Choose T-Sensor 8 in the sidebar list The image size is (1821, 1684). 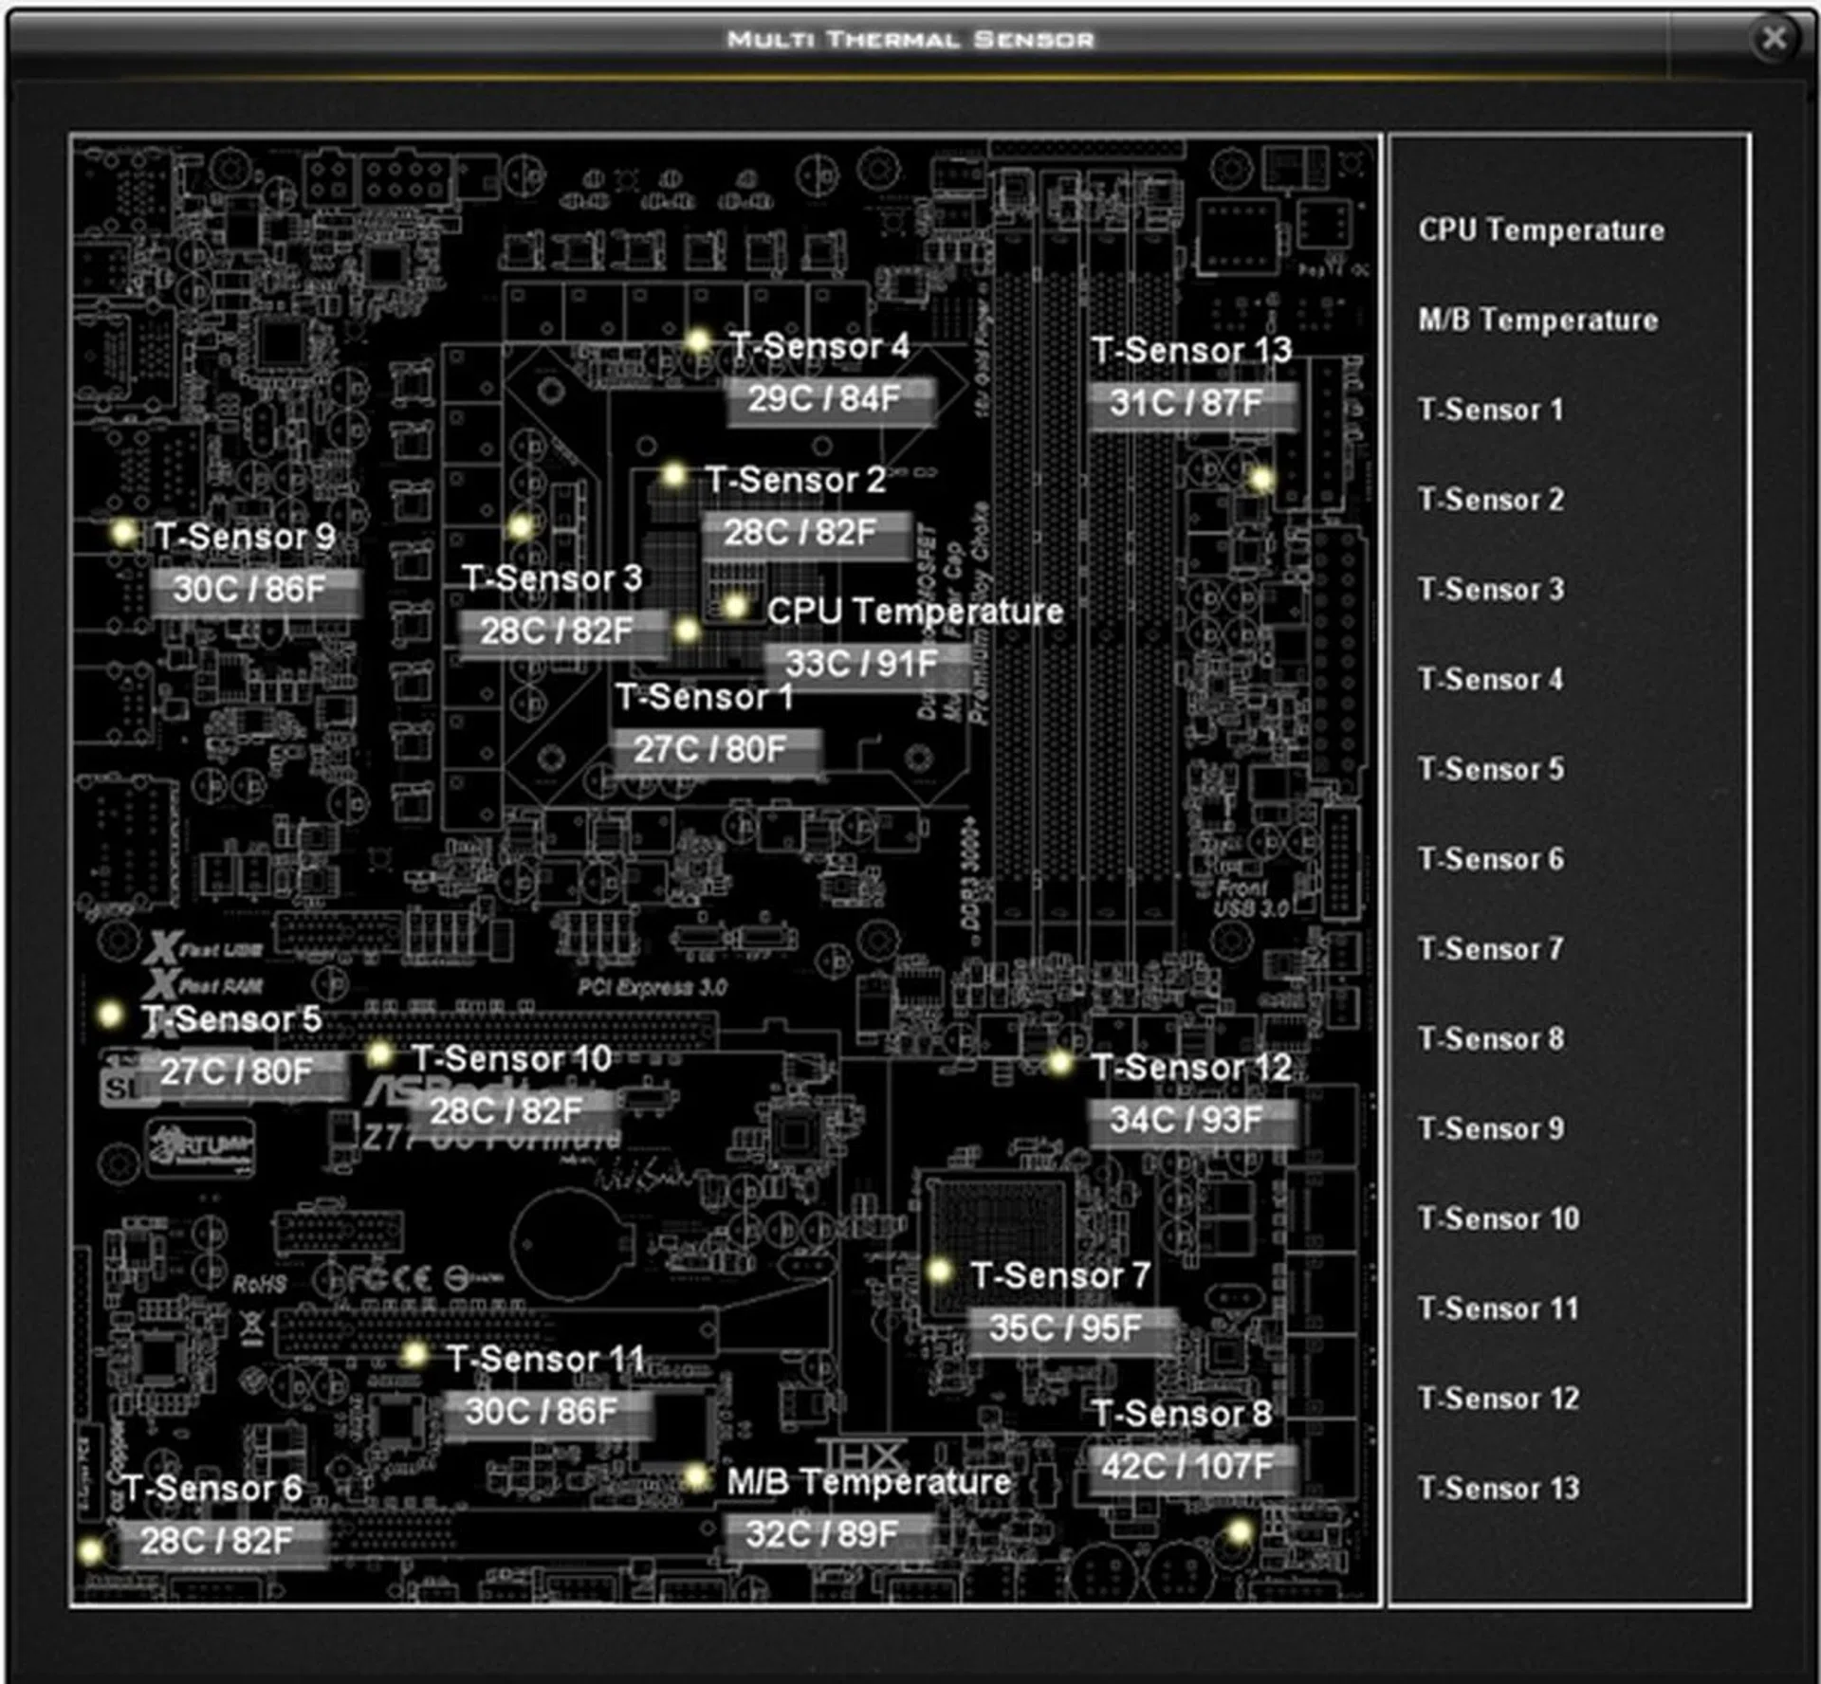(x=1489, y=1039)
